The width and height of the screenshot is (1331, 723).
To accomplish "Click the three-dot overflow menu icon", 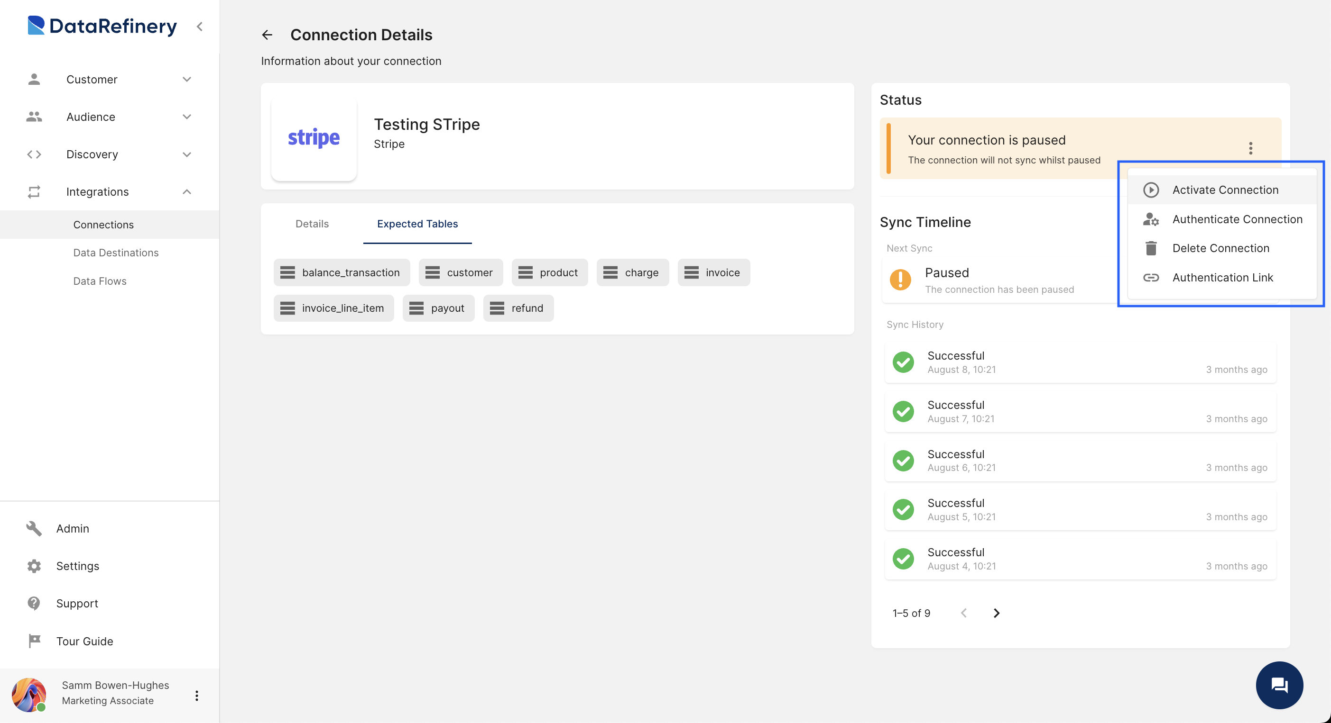I will click(x=1250, y=149).
